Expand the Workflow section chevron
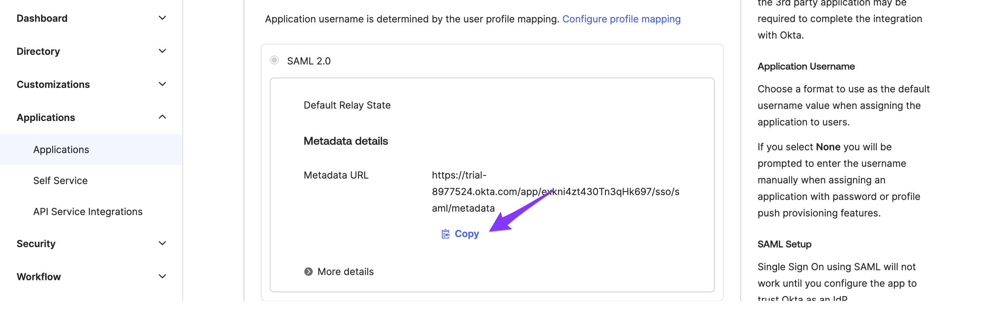The width and height of the screenshot is (995, 315). pos(162,276)
